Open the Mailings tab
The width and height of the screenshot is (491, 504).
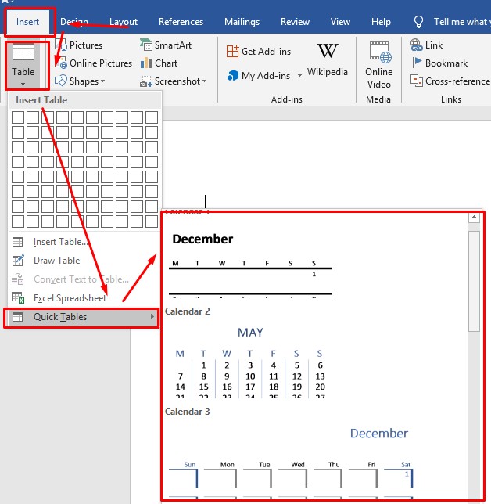[242, 22]
